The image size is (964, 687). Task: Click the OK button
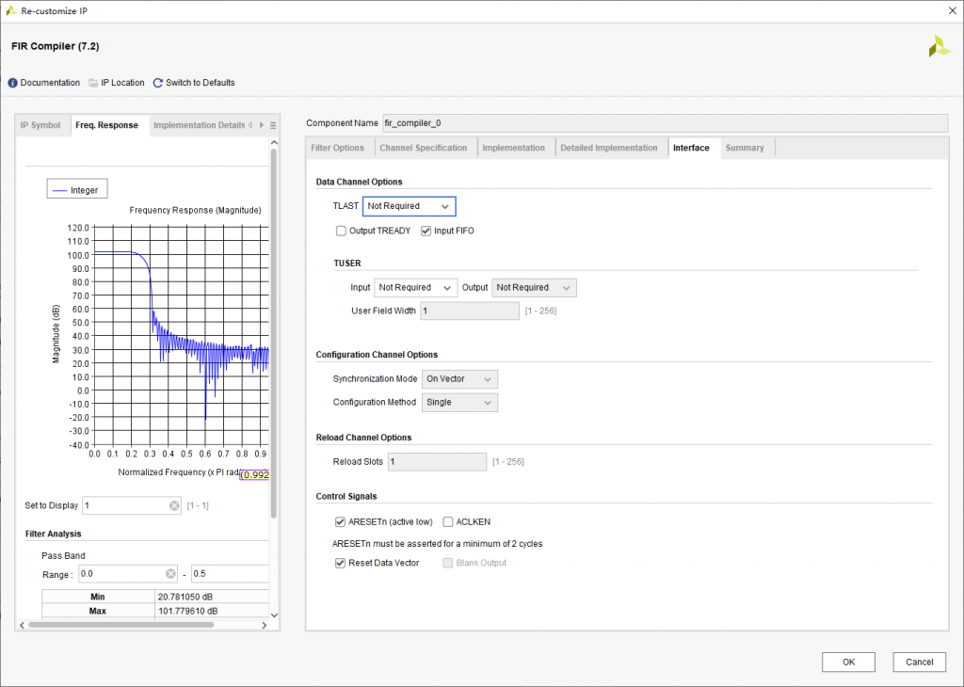[848, 663]
